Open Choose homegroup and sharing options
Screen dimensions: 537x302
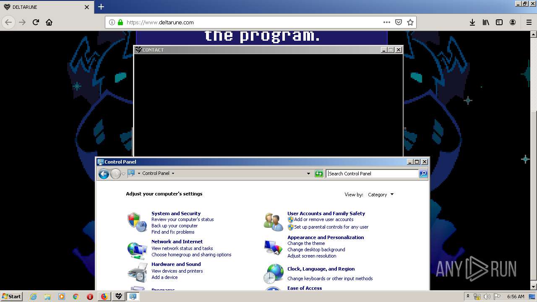(191, 255)
